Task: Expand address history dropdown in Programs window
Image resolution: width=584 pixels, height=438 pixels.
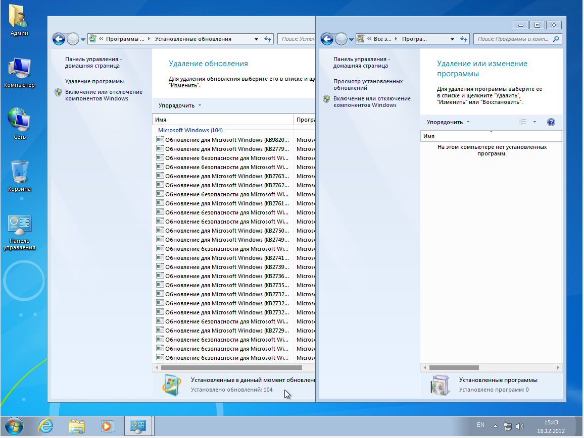Action: pos(452,39)
